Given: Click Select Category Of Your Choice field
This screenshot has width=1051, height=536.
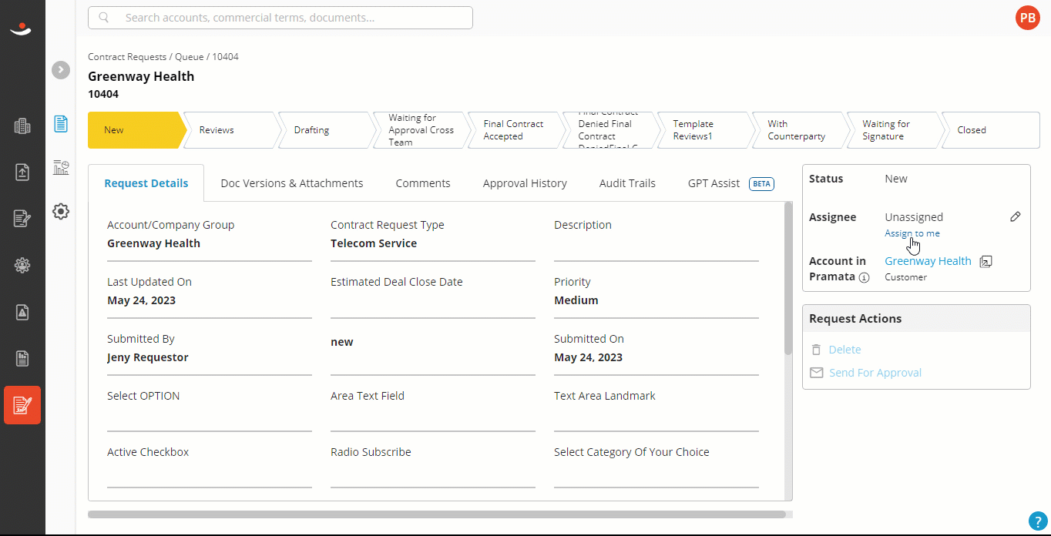Looking at the screenshot, I should 656,467.
